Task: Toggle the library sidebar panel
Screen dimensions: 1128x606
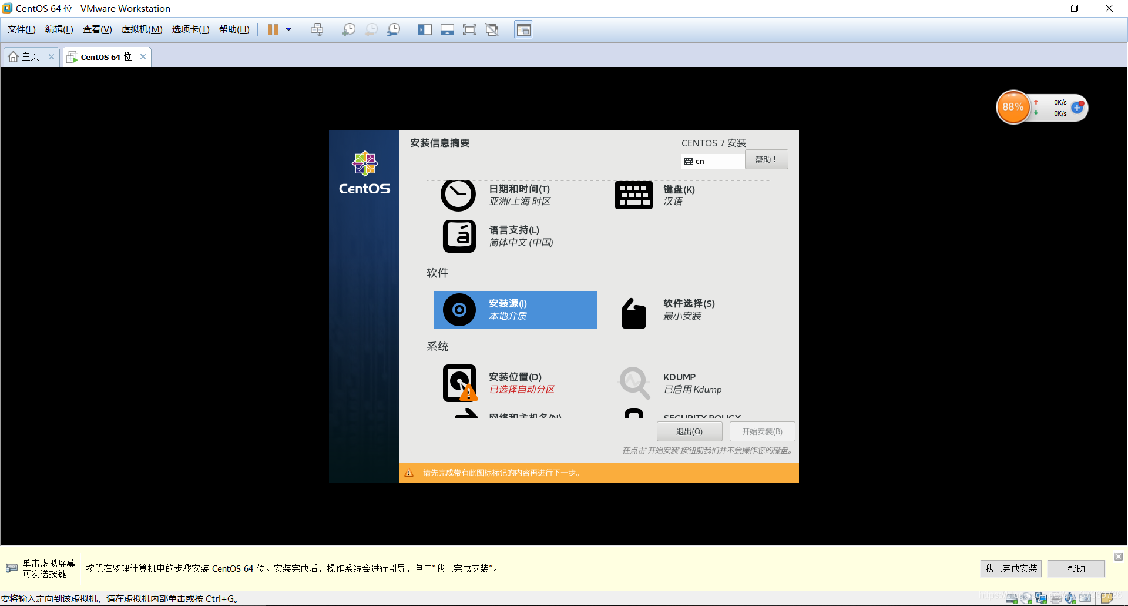Action: click(x=425, y=29)
